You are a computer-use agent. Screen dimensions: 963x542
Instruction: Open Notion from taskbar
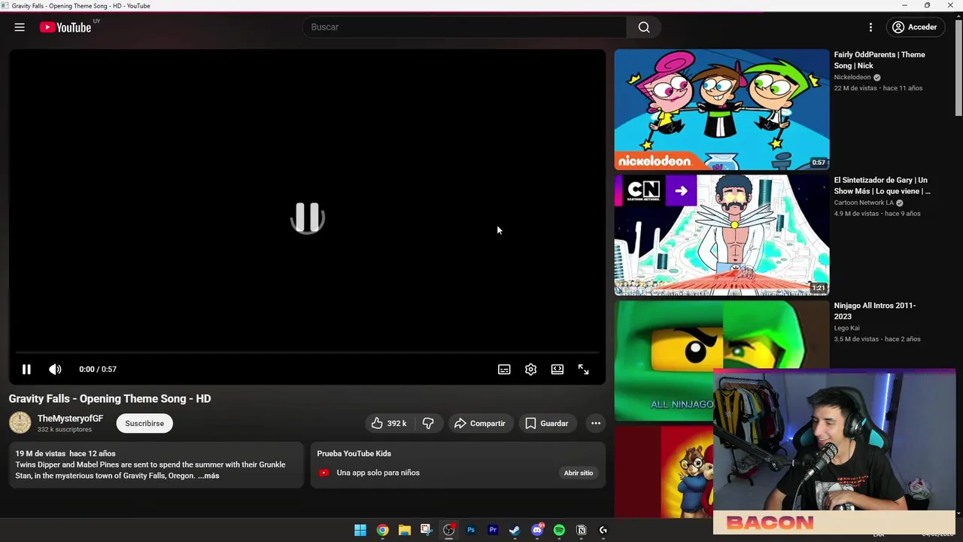(581, 530)
